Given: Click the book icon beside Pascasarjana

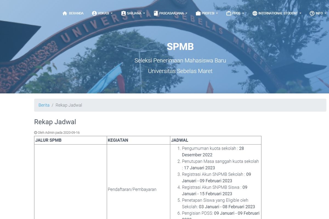Looking at the screenshot, I should (x=156, y=13).
